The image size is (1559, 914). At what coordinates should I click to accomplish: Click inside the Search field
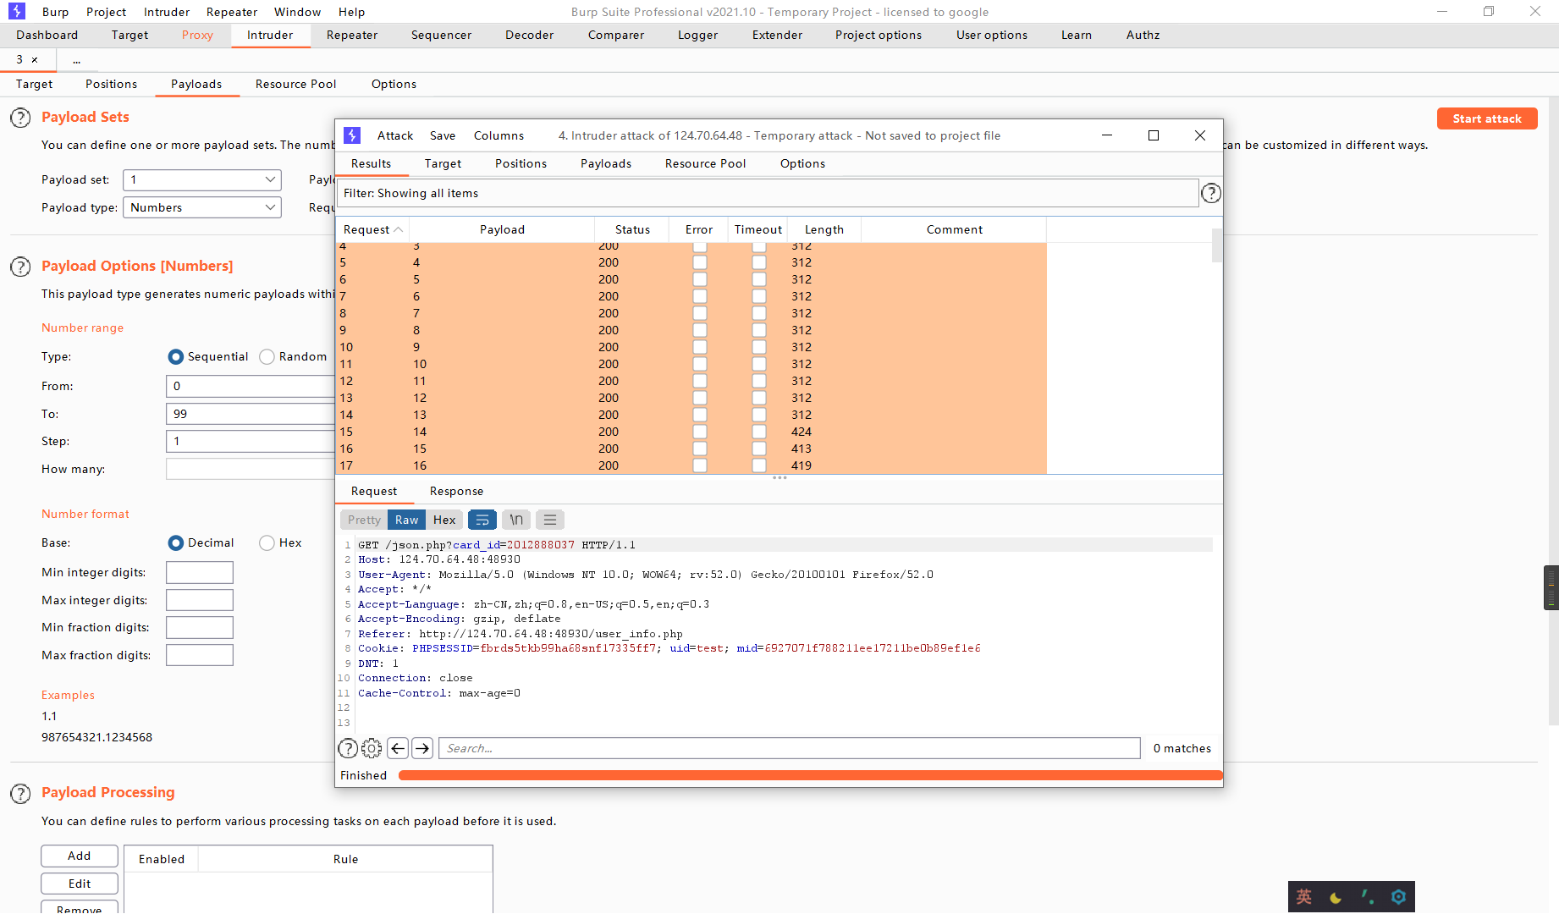coord(787,748)
